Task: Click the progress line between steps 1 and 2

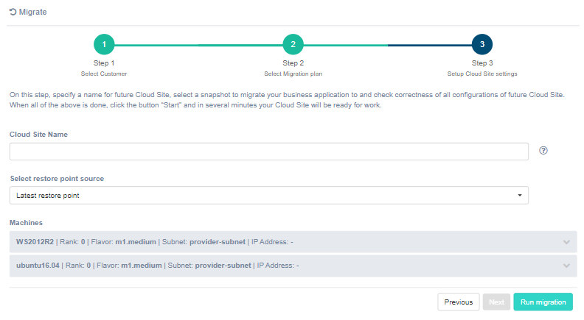Action: click(198, 45)
